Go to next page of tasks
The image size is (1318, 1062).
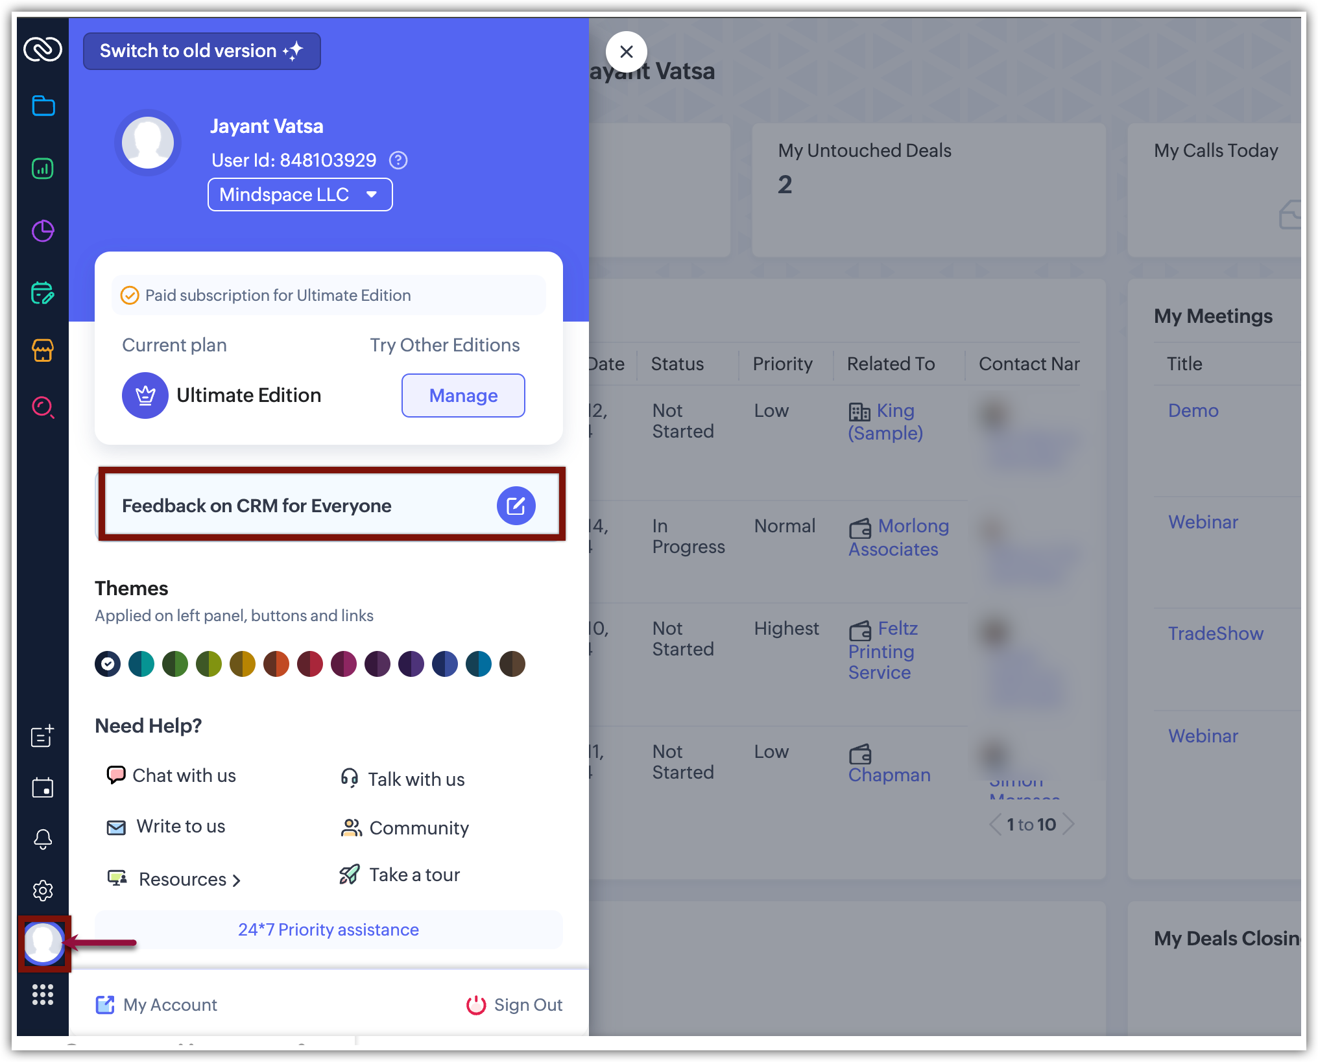coord(1069,824)
